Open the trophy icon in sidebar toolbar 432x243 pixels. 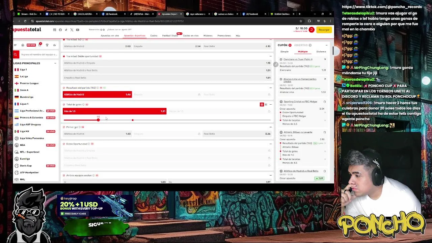pyautogui.click(x=47, y=45)
